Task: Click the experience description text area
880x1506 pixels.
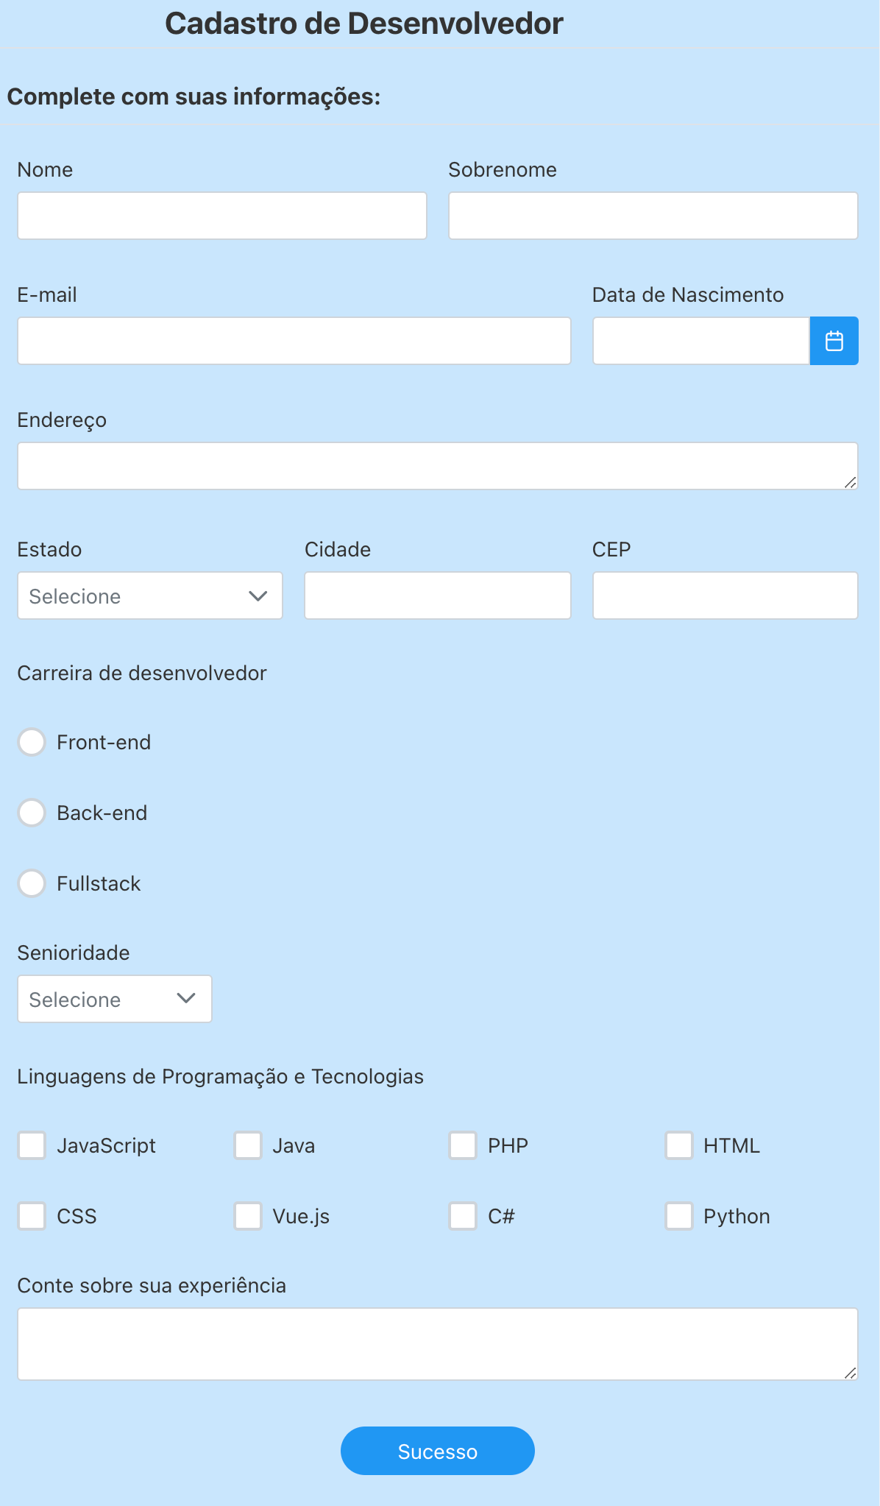Action: (x=438, y=1343)
